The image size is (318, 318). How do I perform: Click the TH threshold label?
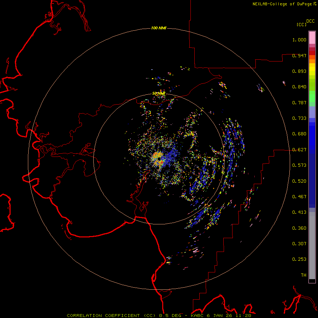304,275
